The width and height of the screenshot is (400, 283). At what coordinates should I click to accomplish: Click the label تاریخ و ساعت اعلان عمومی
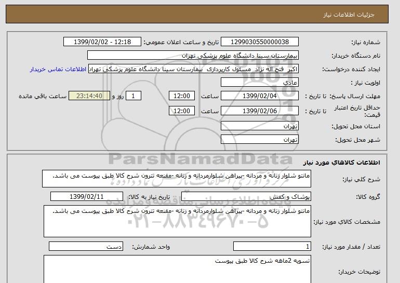pyautogui.click(x=181, y=42)
